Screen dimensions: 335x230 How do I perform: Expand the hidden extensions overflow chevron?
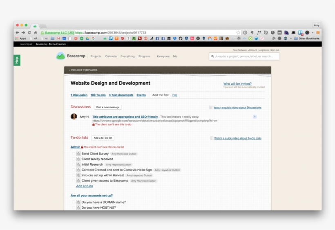tap(313, 32)
